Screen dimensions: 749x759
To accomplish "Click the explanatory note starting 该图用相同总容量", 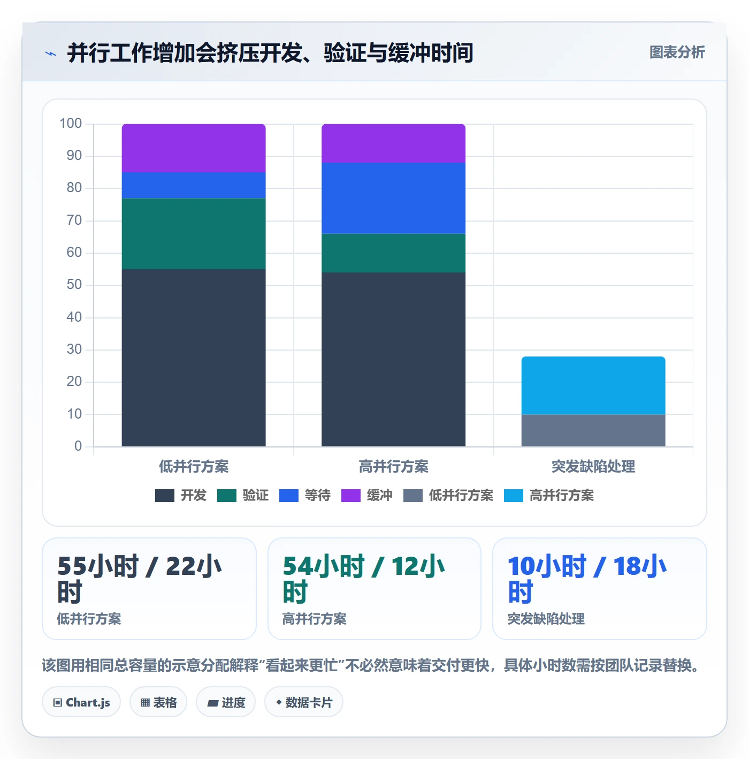I will coord(371,665).
